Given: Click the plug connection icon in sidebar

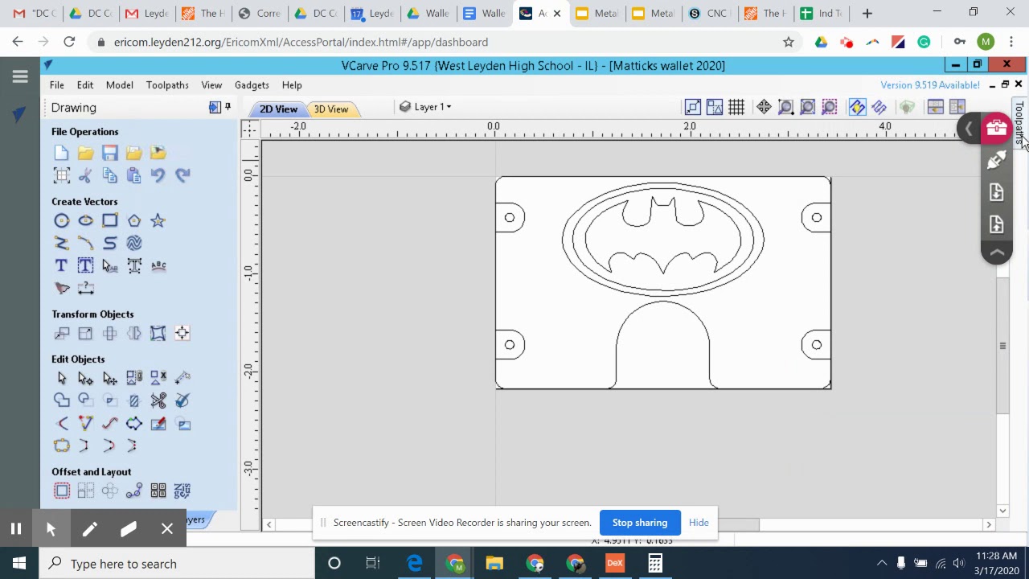Looking at the screenshot, I should pos(997,160).
